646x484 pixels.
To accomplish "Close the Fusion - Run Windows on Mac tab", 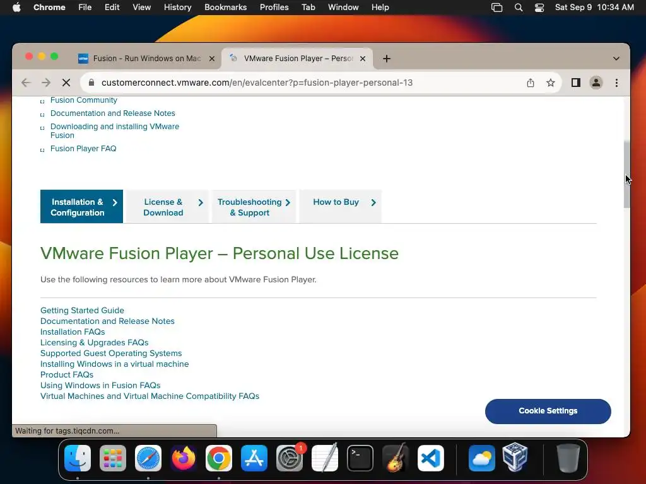I will pyautogui.click(x=212, y=59).
